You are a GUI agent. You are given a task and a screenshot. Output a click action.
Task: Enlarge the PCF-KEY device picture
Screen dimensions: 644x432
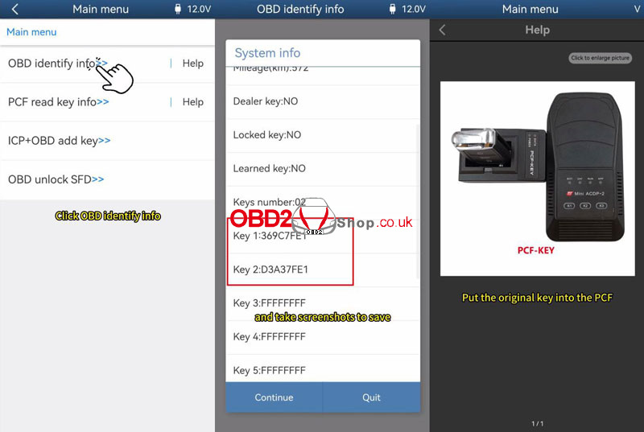pyautogui.click(x=537, y=179)
